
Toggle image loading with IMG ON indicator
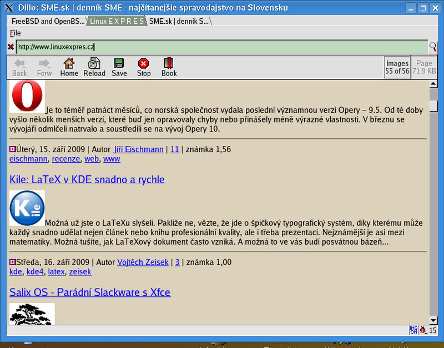[x=413, y=330]
